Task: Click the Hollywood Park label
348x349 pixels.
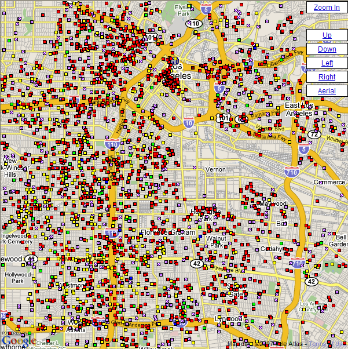Action: tap(18, 278)
